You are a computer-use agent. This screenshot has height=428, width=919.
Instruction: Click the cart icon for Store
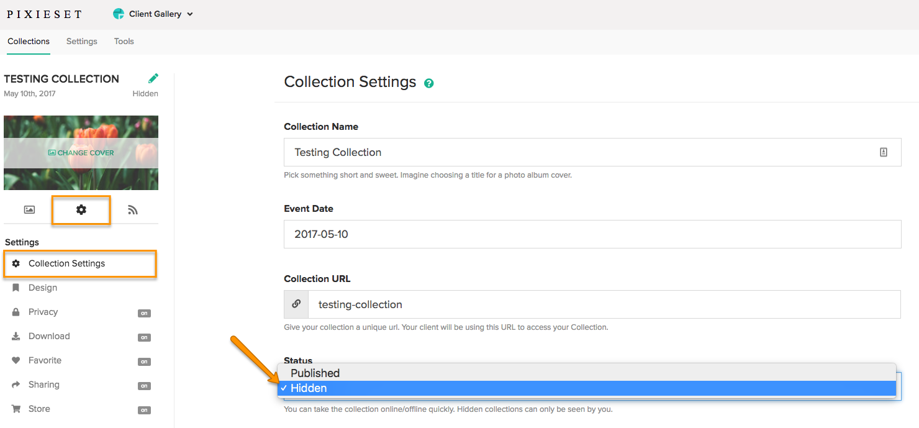pyautogui.click(x=16, y=409)
